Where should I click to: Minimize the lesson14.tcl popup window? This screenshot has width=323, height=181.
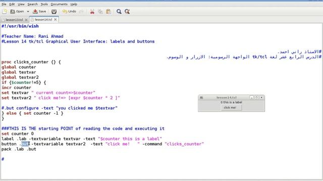[251, 98]
